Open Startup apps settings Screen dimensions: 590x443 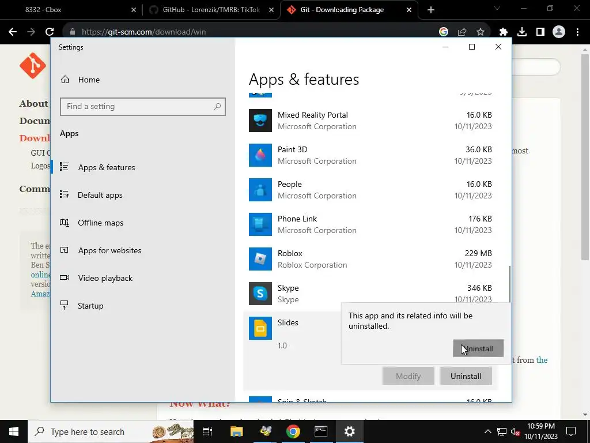(x=90, y=306)
